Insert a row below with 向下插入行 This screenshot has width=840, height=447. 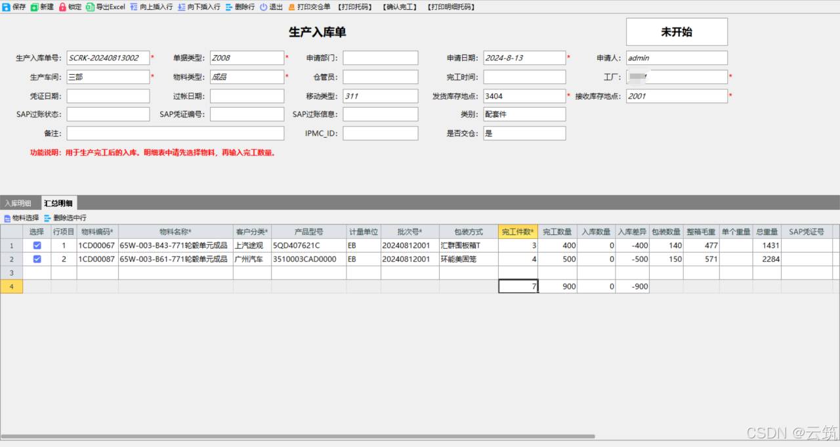[199, 7]
